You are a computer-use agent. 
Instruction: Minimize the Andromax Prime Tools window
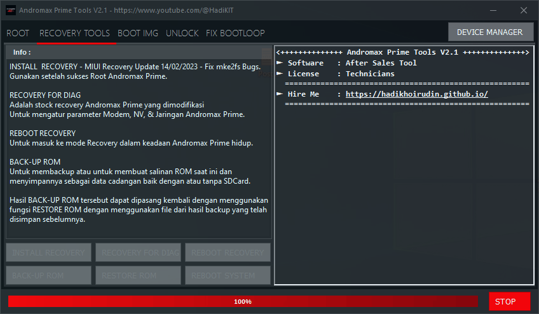click(x=493, y=10)
